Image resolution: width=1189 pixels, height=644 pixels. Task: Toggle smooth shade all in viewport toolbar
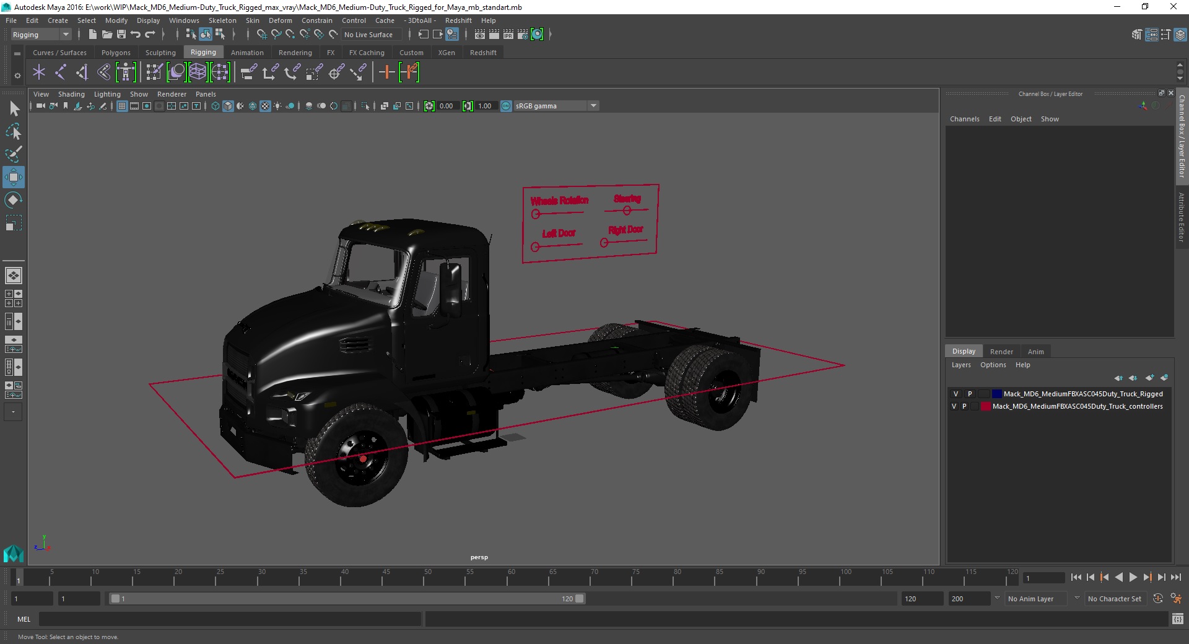pos(228,106)
